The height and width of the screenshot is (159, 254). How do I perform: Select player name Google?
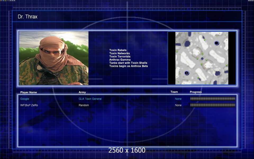(x=25, y=99)
